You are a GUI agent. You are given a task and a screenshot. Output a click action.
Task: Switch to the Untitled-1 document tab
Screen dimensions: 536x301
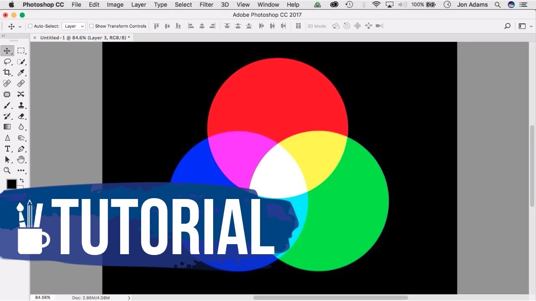(85, 38)
